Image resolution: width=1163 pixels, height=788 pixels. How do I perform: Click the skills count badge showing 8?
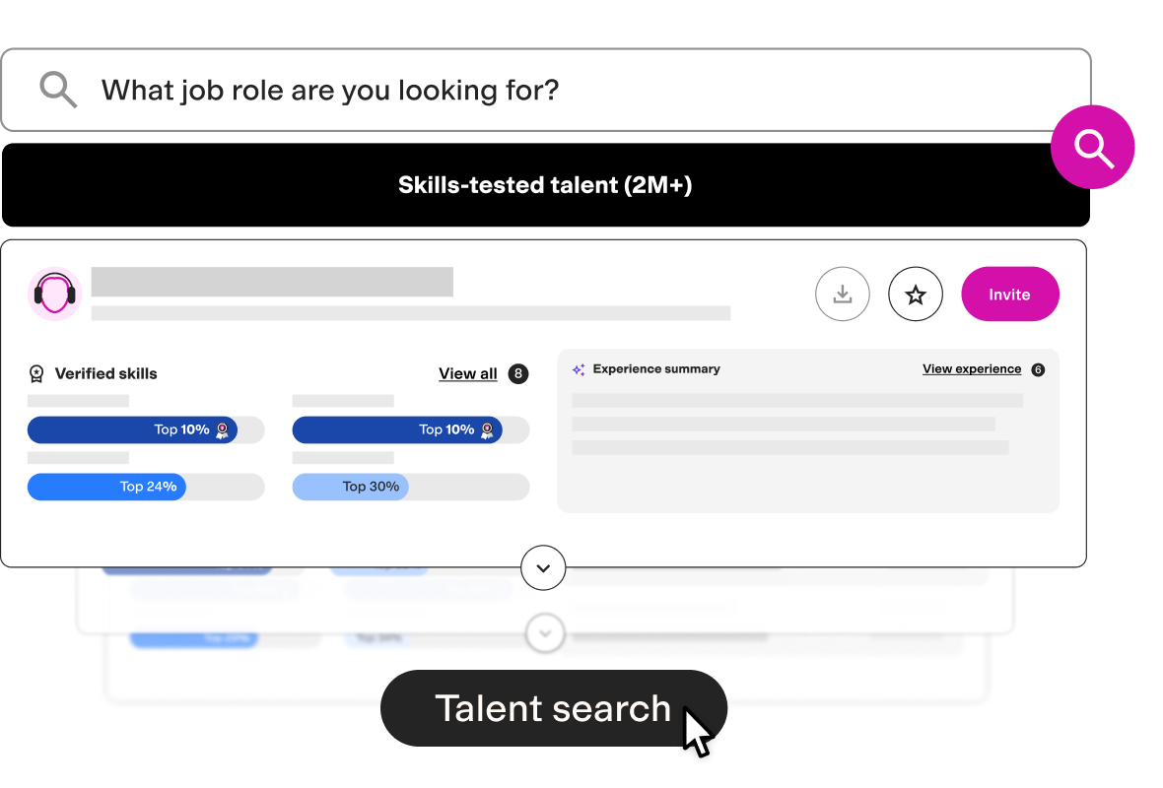[x=517, y=373]
